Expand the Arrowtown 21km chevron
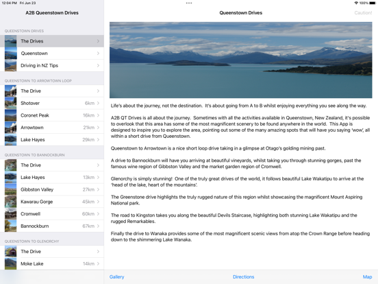The image size is (378, 284). point(98,128)
